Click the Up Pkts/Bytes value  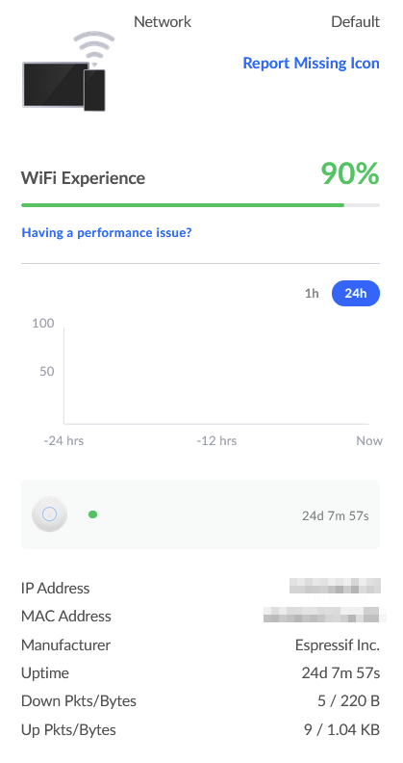click(x=341, y=730)
